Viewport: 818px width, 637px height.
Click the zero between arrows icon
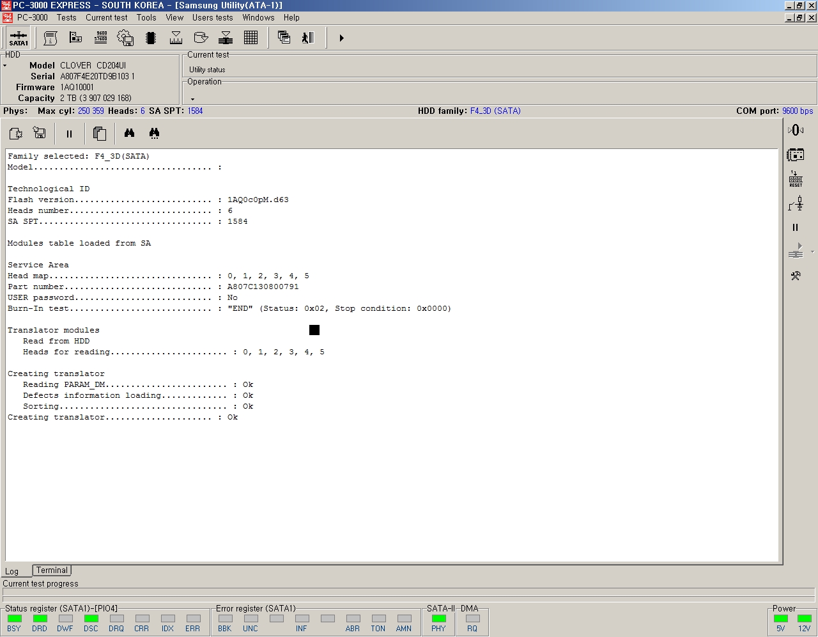point(796,130)
